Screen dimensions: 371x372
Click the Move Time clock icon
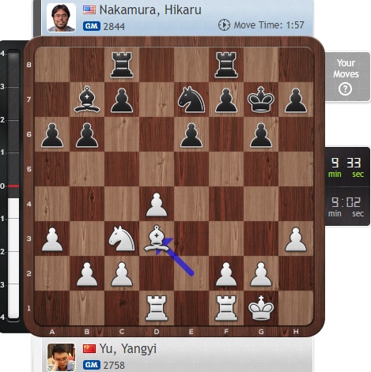pos(224,25)
